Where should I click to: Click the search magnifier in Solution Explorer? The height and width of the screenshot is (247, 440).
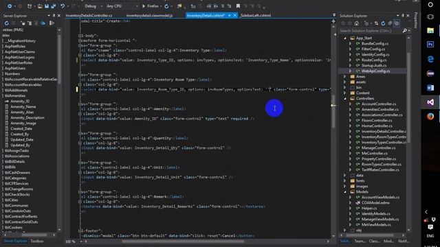pyautogui.click(x=405, y=30)
